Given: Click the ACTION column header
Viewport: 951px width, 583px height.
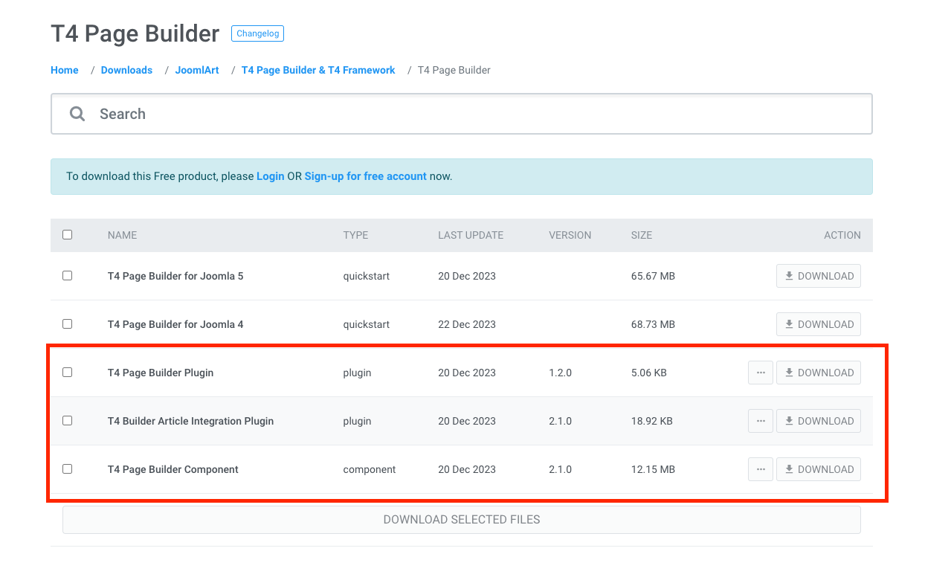Looking at the screenshot, I should point(842,235).
